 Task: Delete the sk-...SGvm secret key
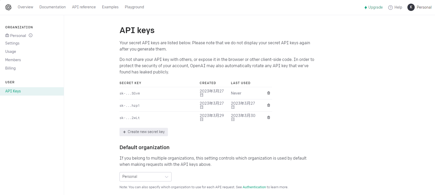point(269,93)
